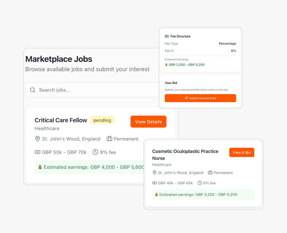Click the location pin on Cosmetic Oculoplastic card
This screenshot has width=287, height=233.
154,173
